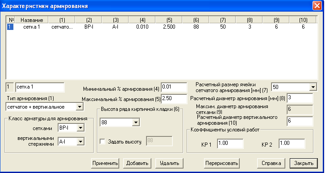Click the 'Добавить' button

click(137, 163)
